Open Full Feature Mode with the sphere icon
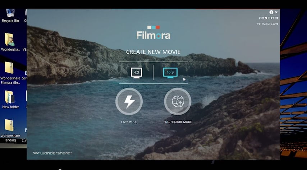Viewport: 307px width, 170px height. pyautogui.click(x=178, y=101)
